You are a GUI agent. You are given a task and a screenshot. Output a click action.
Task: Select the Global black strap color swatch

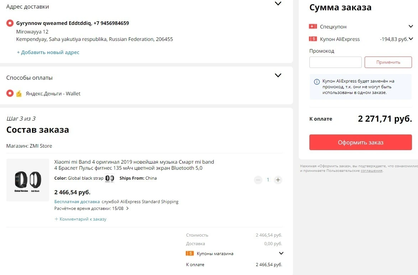110,178
